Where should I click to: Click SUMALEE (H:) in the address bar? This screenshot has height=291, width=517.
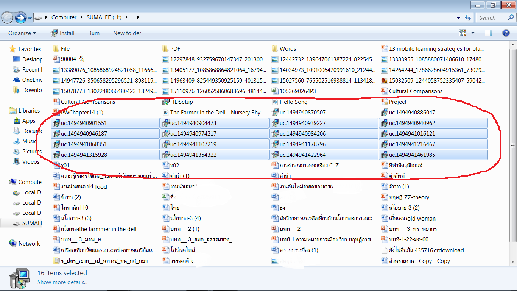(104, 17)
